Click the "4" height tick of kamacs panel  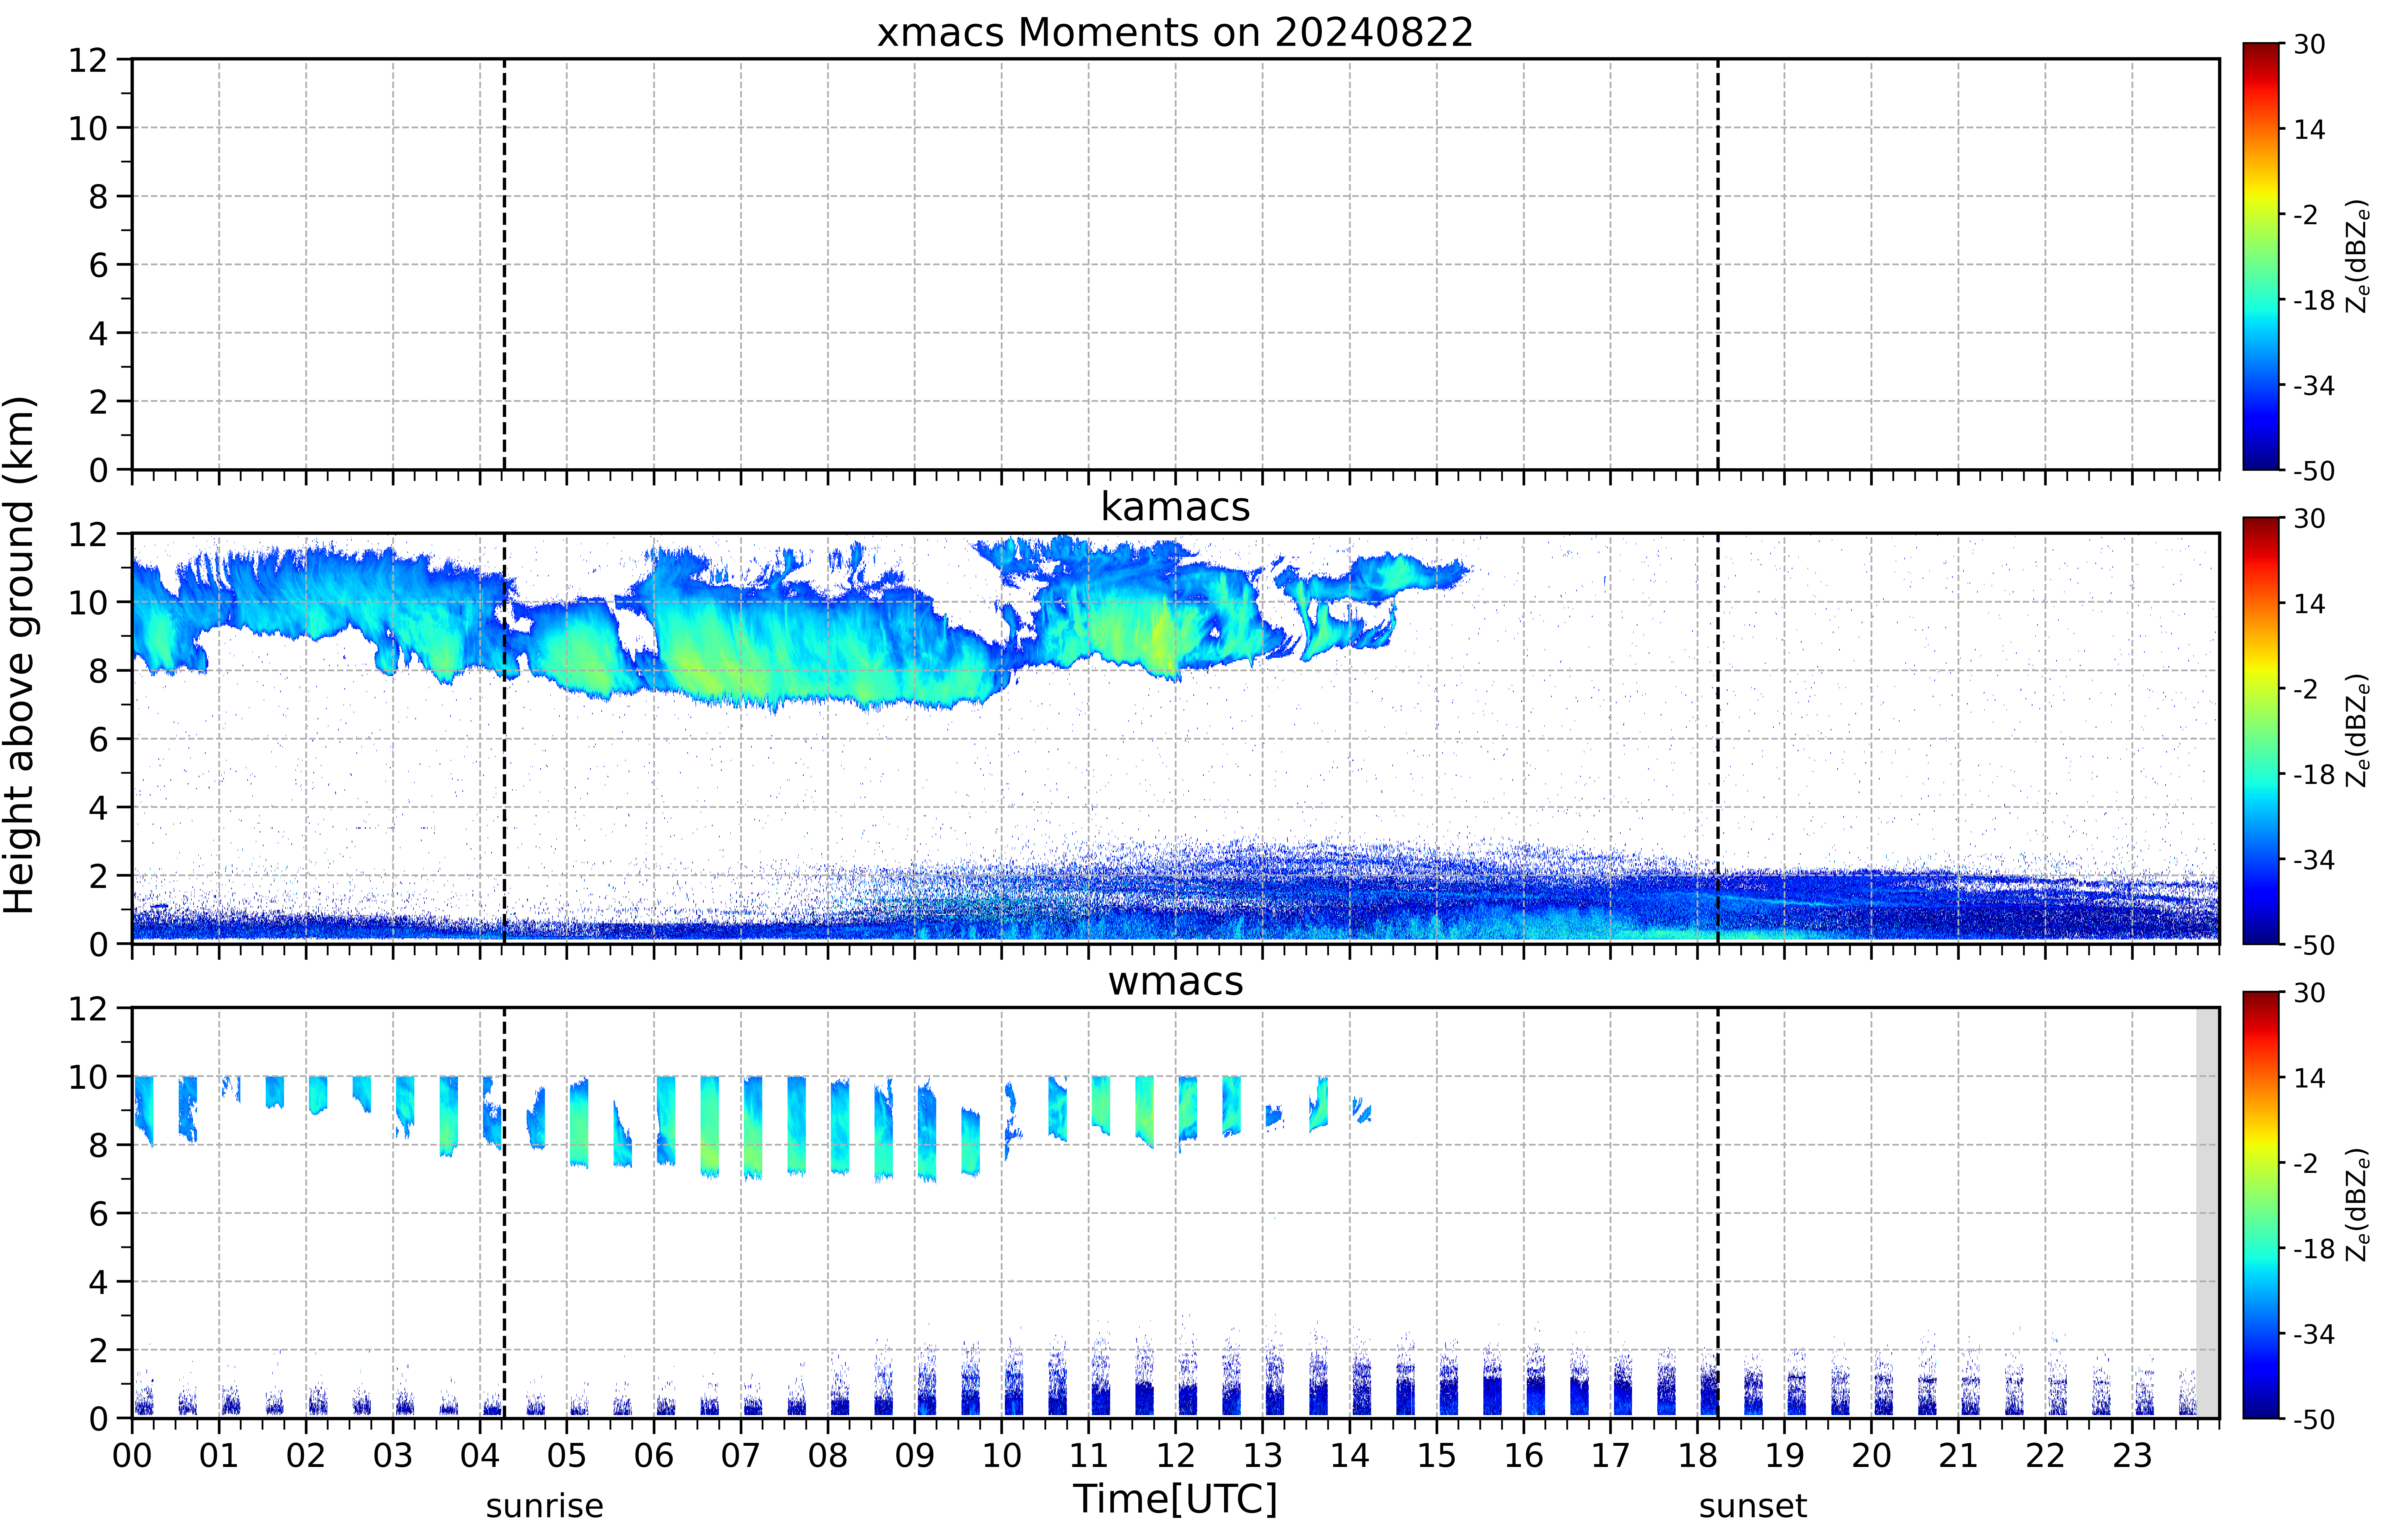(x=98, y=807)
